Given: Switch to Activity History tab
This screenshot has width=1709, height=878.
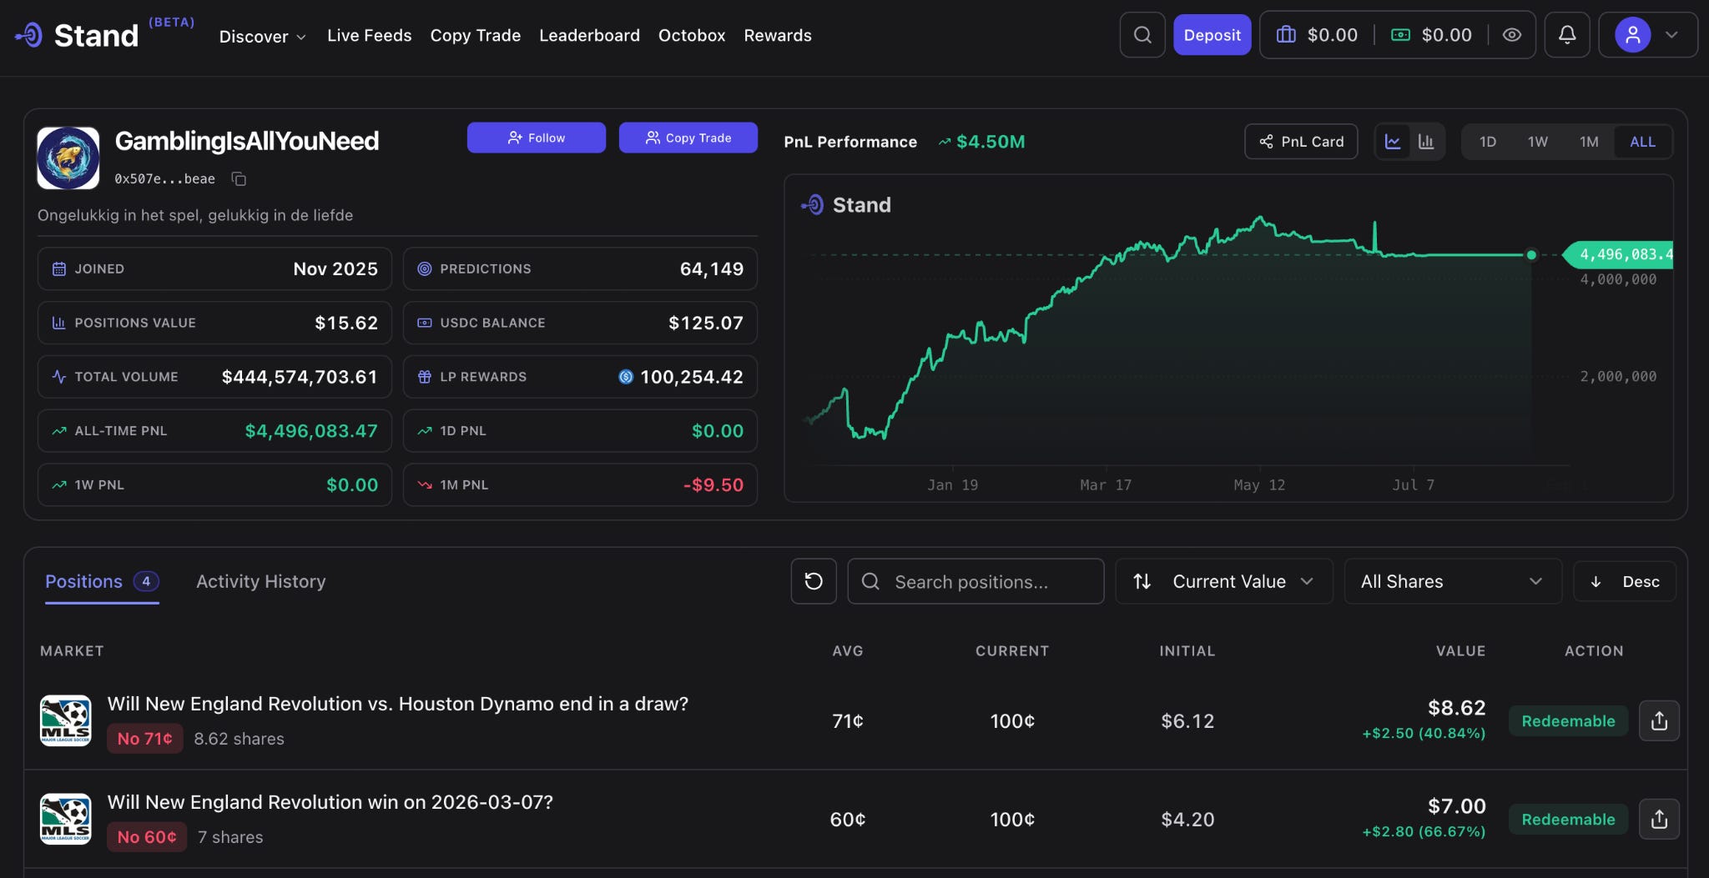Looking at the screenshot, I should click(x=261, y=581).
